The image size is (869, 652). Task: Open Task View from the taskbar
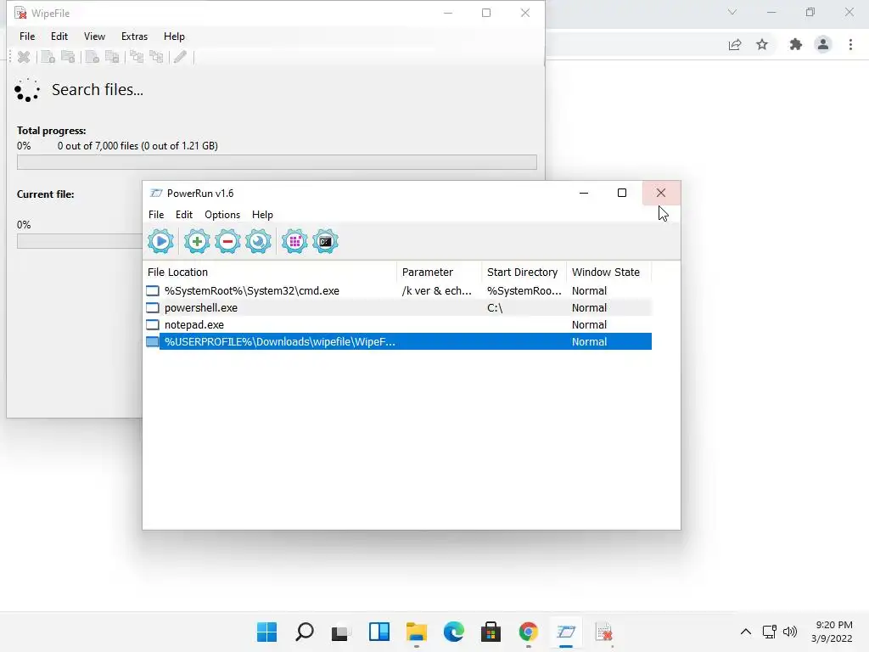point(341,632)
